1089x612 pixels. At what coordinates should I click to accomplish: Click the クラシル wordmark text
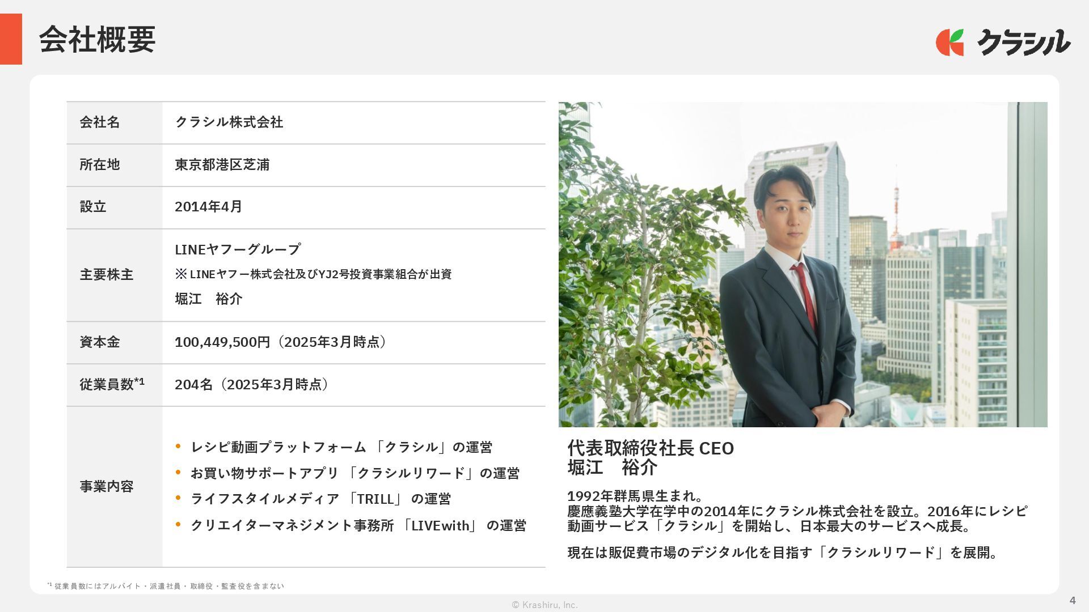click(x=1024, y=42)
